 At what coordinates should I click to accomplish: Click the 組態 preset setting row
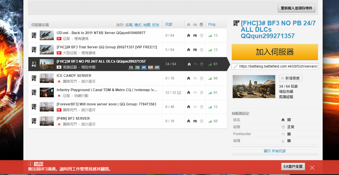click(x=275, y=127)
